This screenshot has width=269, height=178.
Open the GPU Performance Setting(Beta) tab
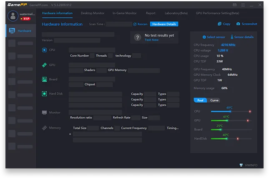pos(217,13)
